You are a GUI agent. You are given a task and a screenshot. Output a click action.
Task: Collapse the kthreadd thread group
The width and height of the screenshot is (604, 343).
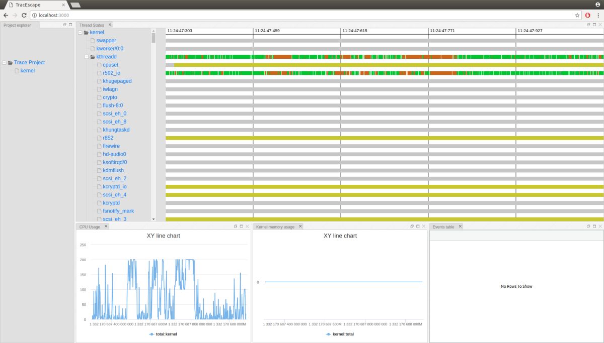point(87,57)
